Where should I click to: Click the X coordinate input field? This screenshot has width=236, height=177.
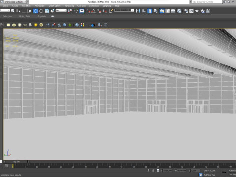coord(168,171)
